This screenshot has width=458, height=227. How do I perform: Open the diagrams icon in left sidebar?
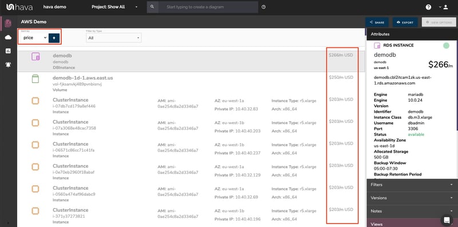pos(8,23)
